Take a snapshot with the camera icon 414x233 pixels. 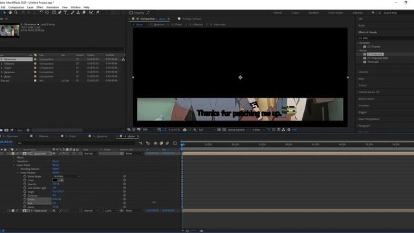coord(185,129)
